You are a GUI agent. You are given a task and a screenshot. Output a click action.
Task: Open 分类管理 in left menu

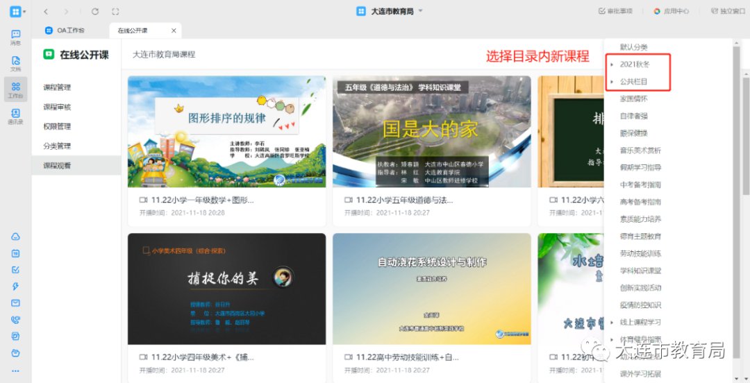coord(57,146)
